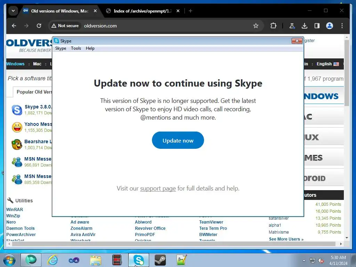
Task: Open the file explorer folder taskbar icon
Action: [96, 260]
